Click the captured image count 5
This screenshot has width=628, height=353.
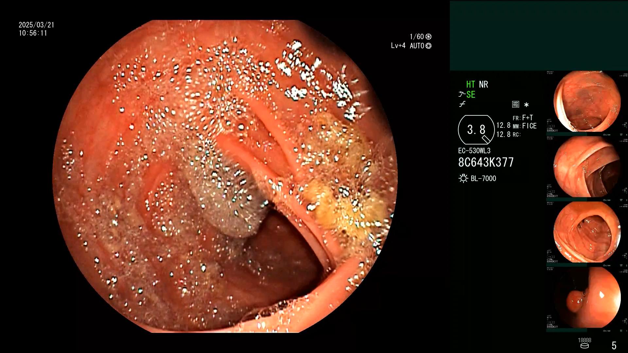click(614, 345)
